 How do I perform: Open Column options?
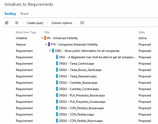coord(62,23)
